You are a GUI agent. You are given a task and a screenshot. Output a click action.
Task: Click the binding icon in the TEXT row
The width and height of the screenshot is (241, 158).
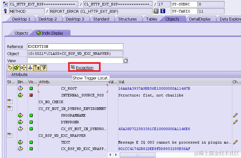pyautogui.click(x=21, y=142)
